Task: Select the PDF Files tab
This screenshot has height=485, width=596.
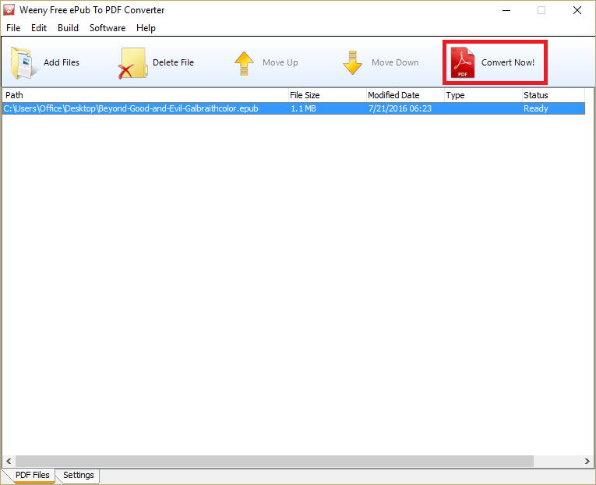Action: 32,475
